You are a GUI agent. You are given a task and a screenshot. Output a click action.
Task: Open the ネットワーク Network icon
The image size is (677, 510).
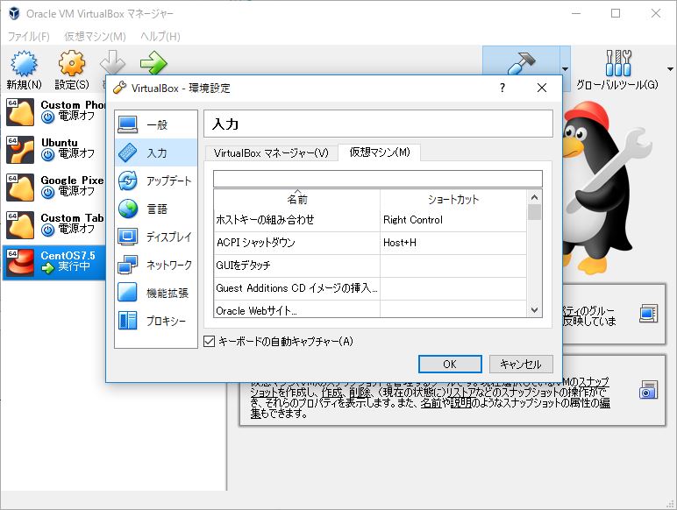coord(128,265)
